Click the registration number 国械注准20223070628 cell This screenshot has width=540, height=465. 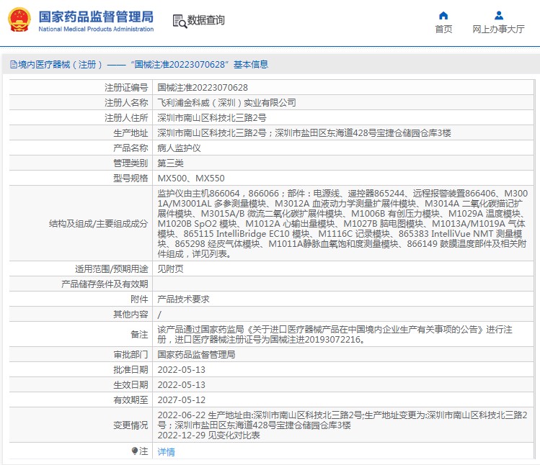click(197, 88)
